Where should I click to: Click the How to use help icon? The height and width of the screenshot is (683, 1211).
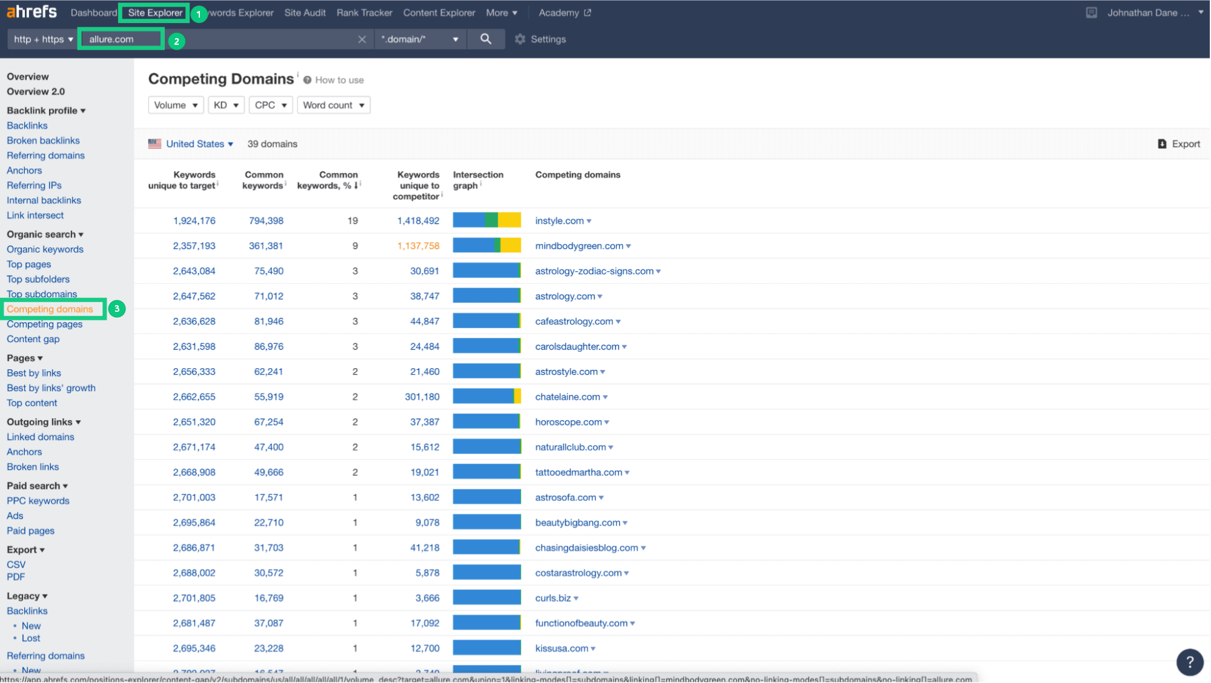pos(307,80)
